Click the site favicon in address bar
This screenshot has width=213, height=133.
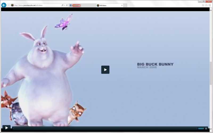click(12, 5)
